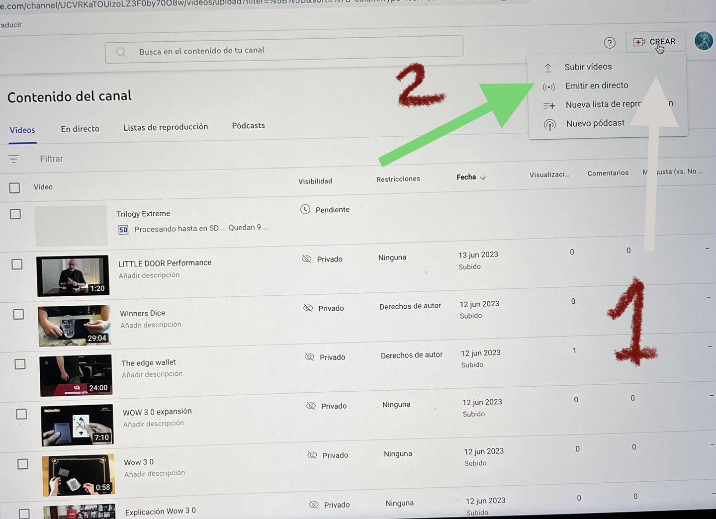Open the Winners Dice video thumbnail
Image resolution: width=716 pixels, height=519 pixels.
click(x=75, y=325)
